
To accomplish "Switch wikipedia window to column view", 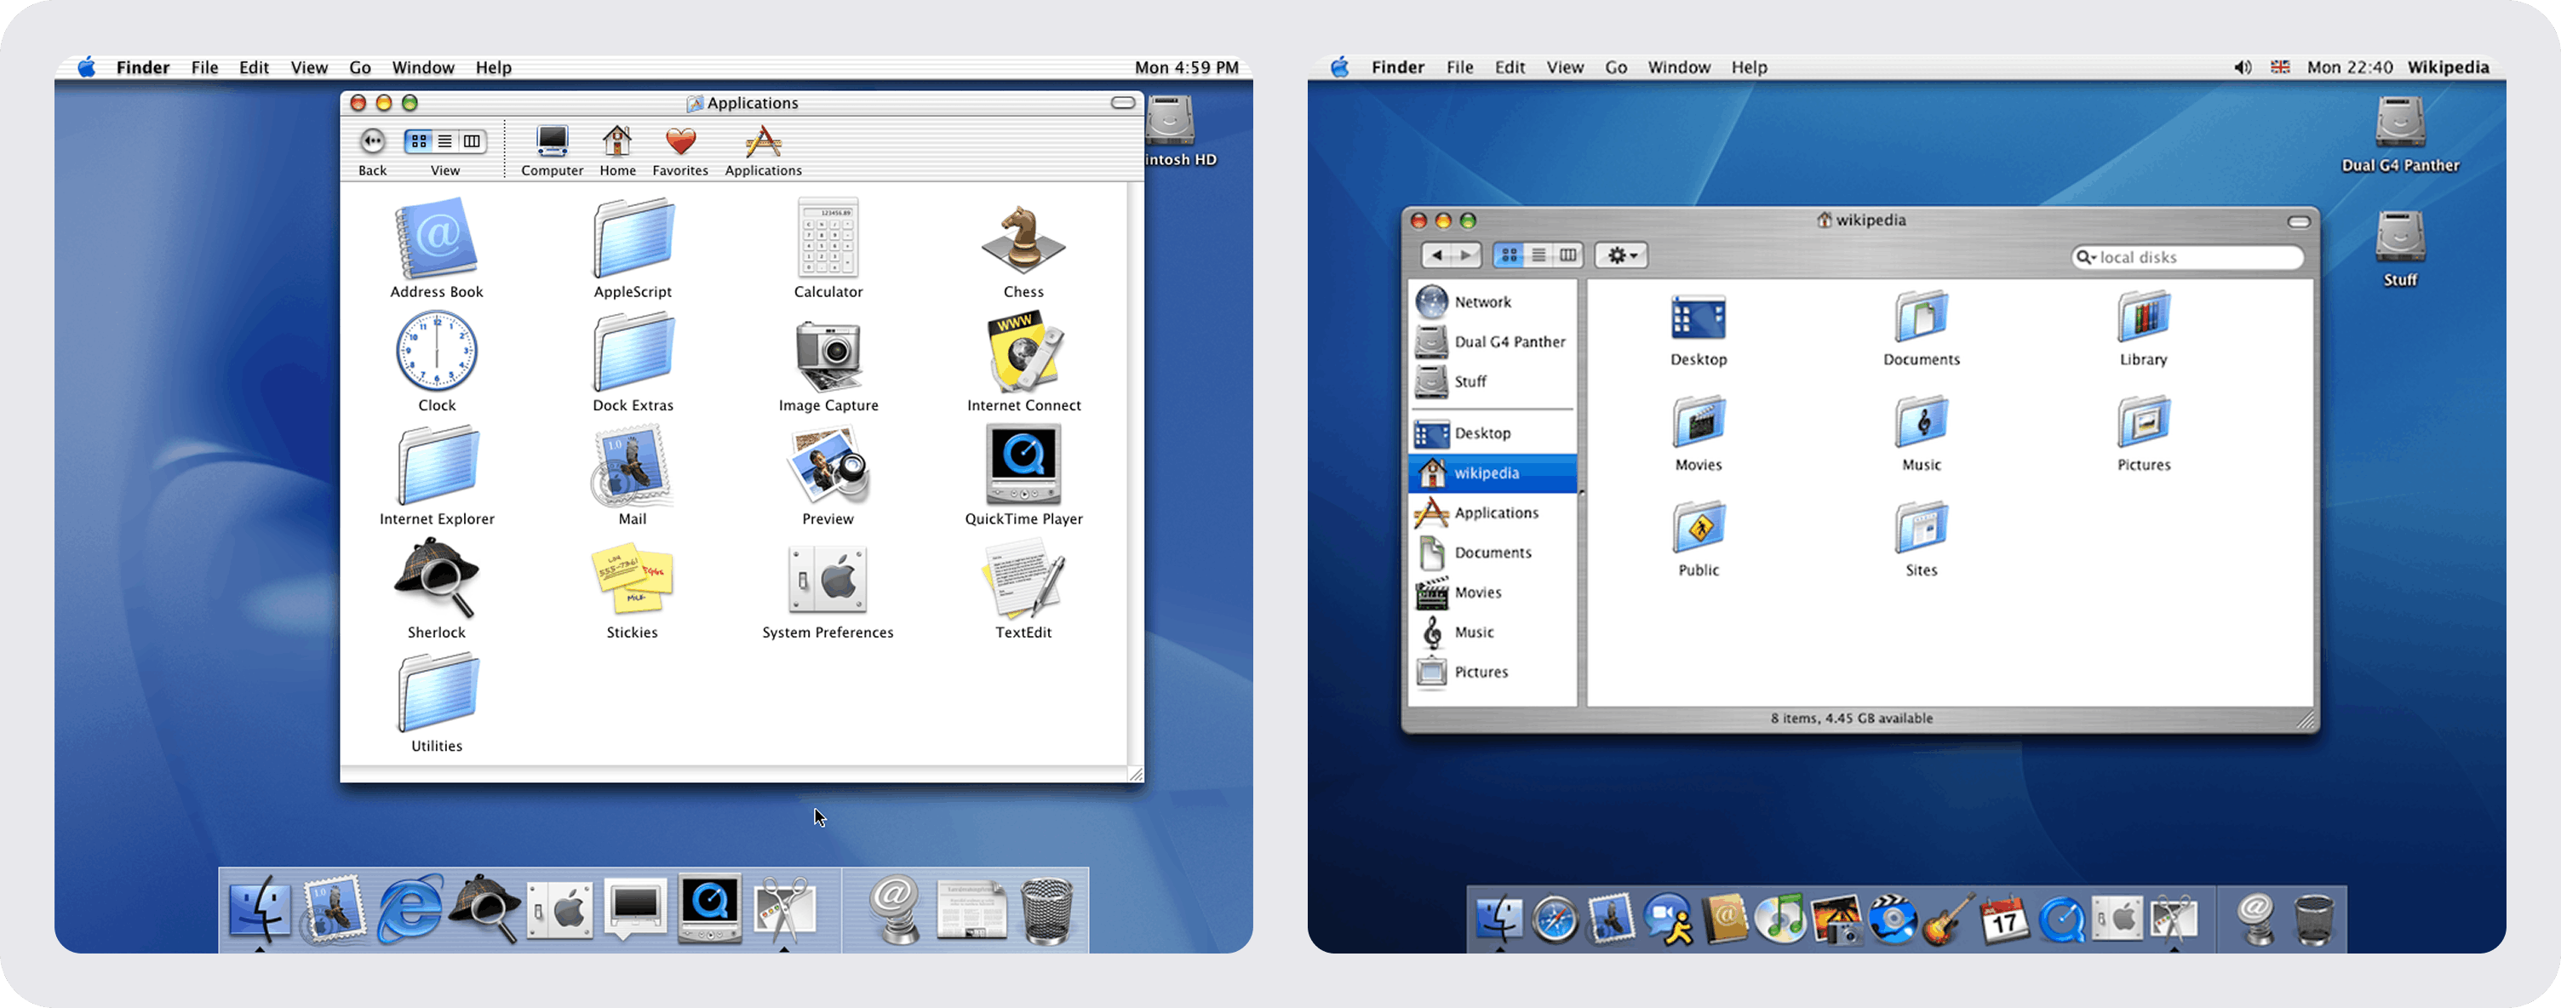I will click(x=1567, y=255).
